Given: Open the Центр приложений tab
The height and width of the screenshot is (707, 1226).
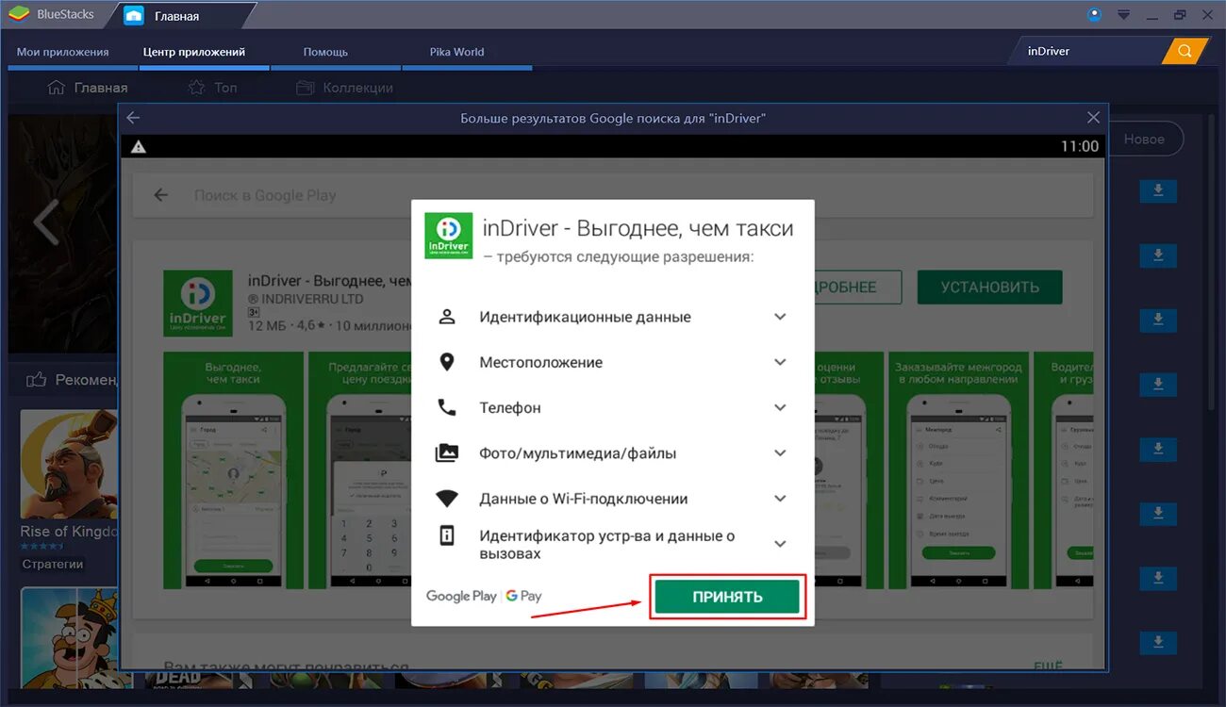Looking at the screenshot, I should pyautogui.click(x=194, y=52).
